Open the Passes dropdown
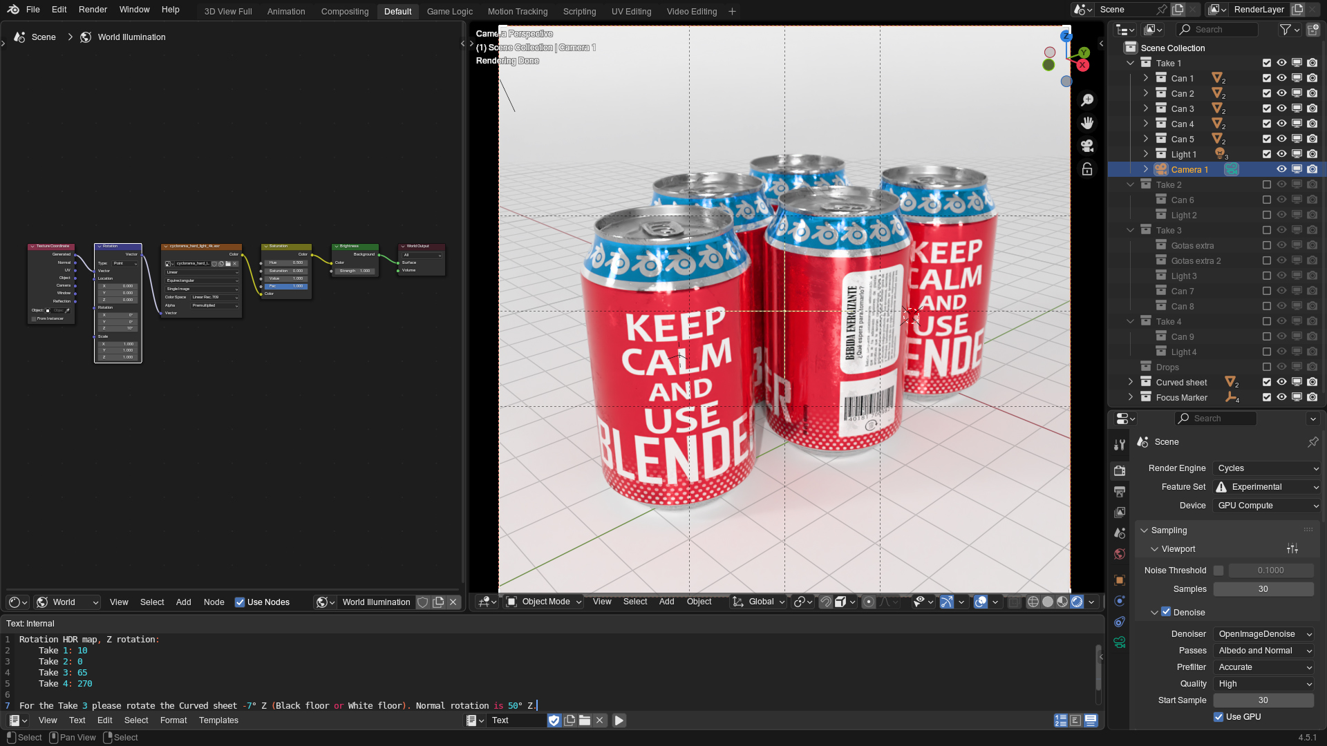The width and height of the screenshot is (1327, 746). [x=1264, y=651]
